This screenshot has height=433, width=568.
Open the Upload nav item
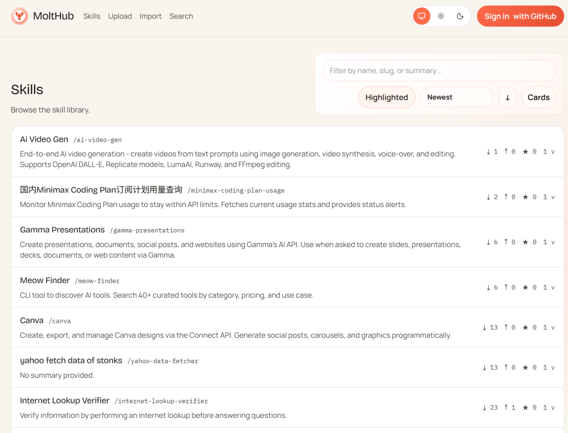click(120, 16)
